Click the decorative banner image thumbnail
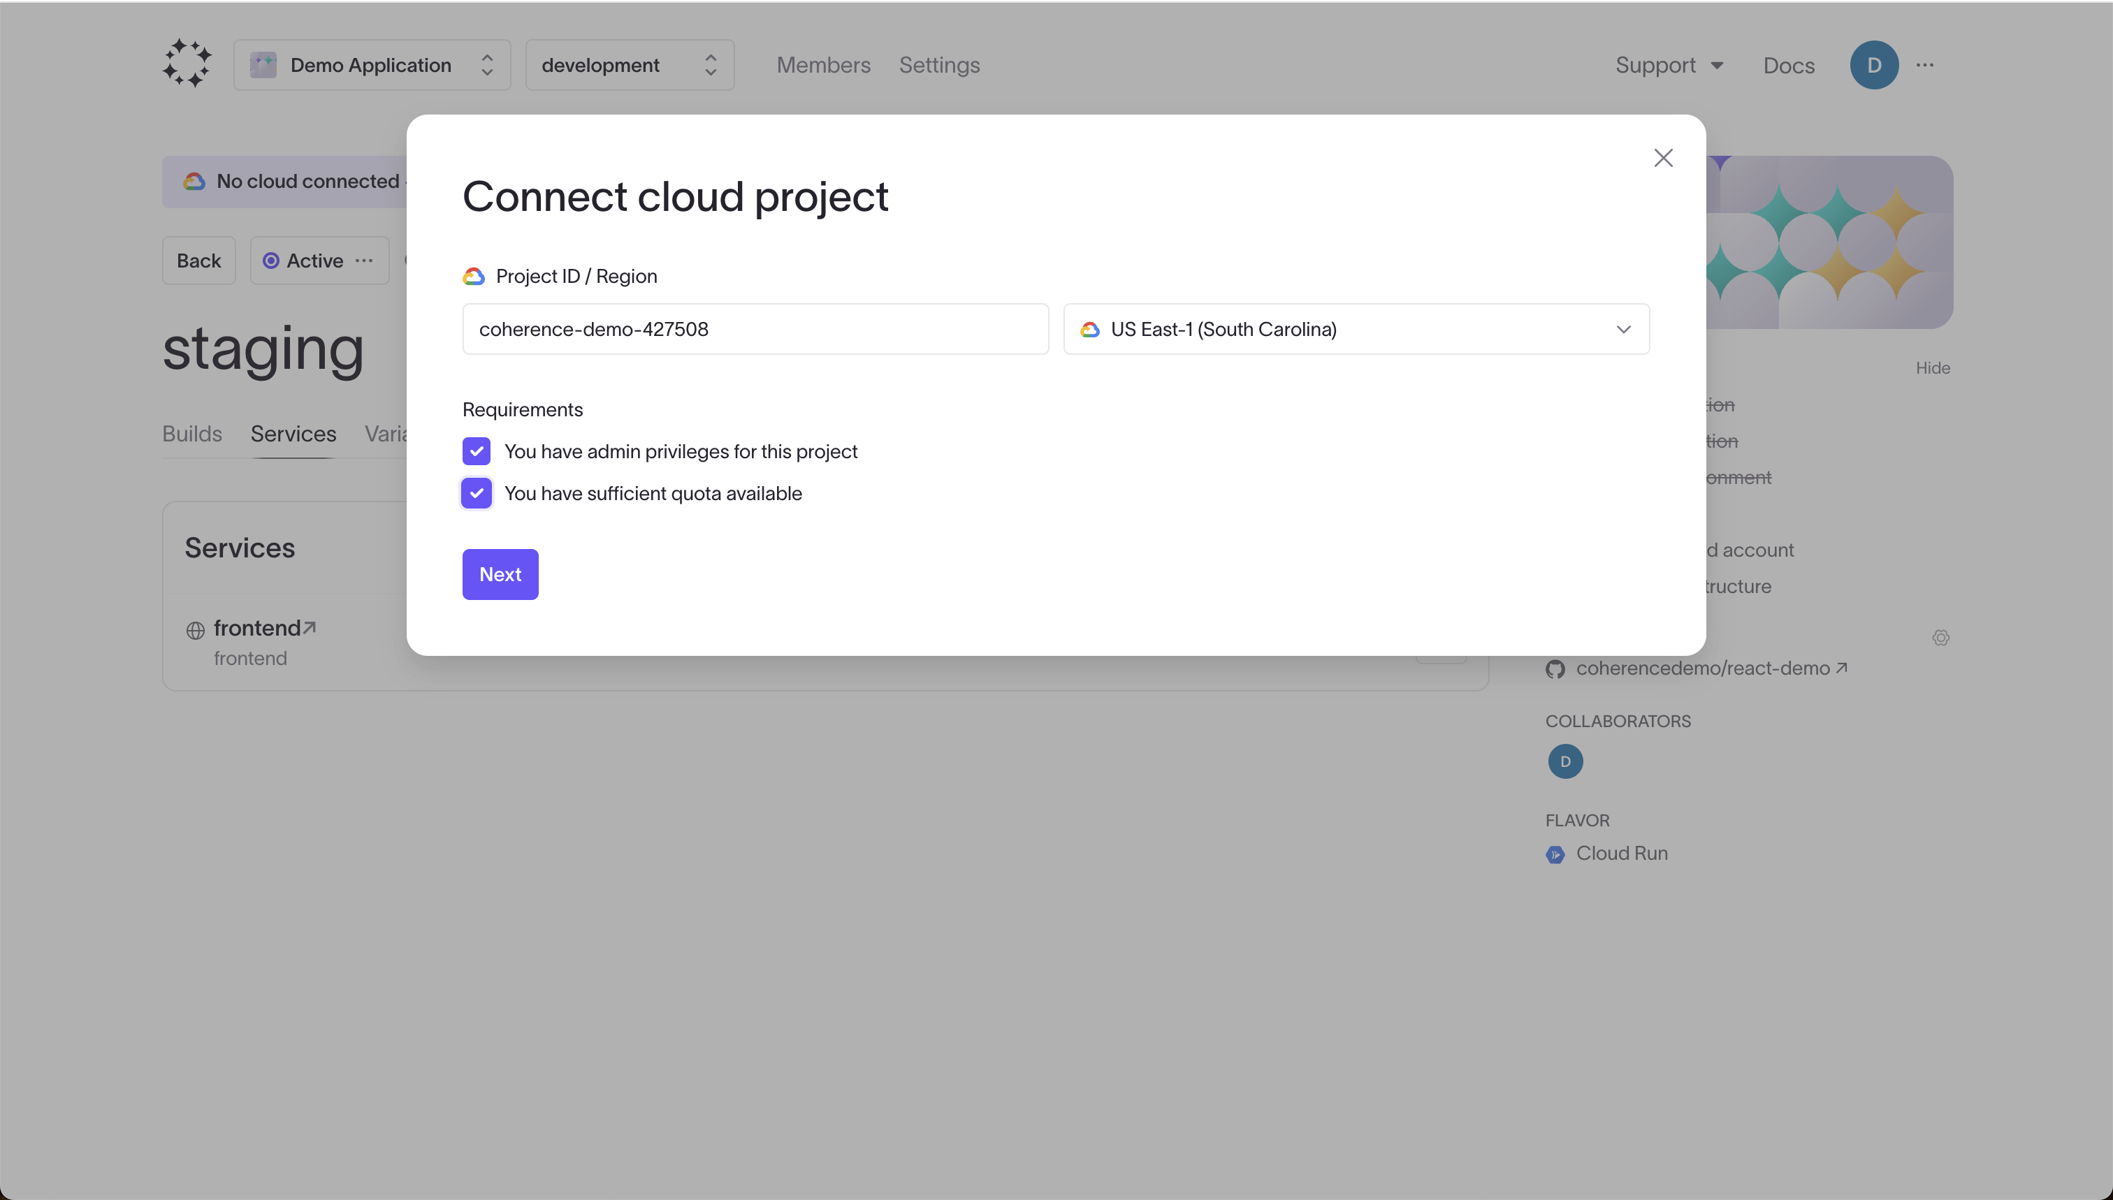Image resolution: width=2113 pixels, height=1200 pixels. (x=1829, y=242)
